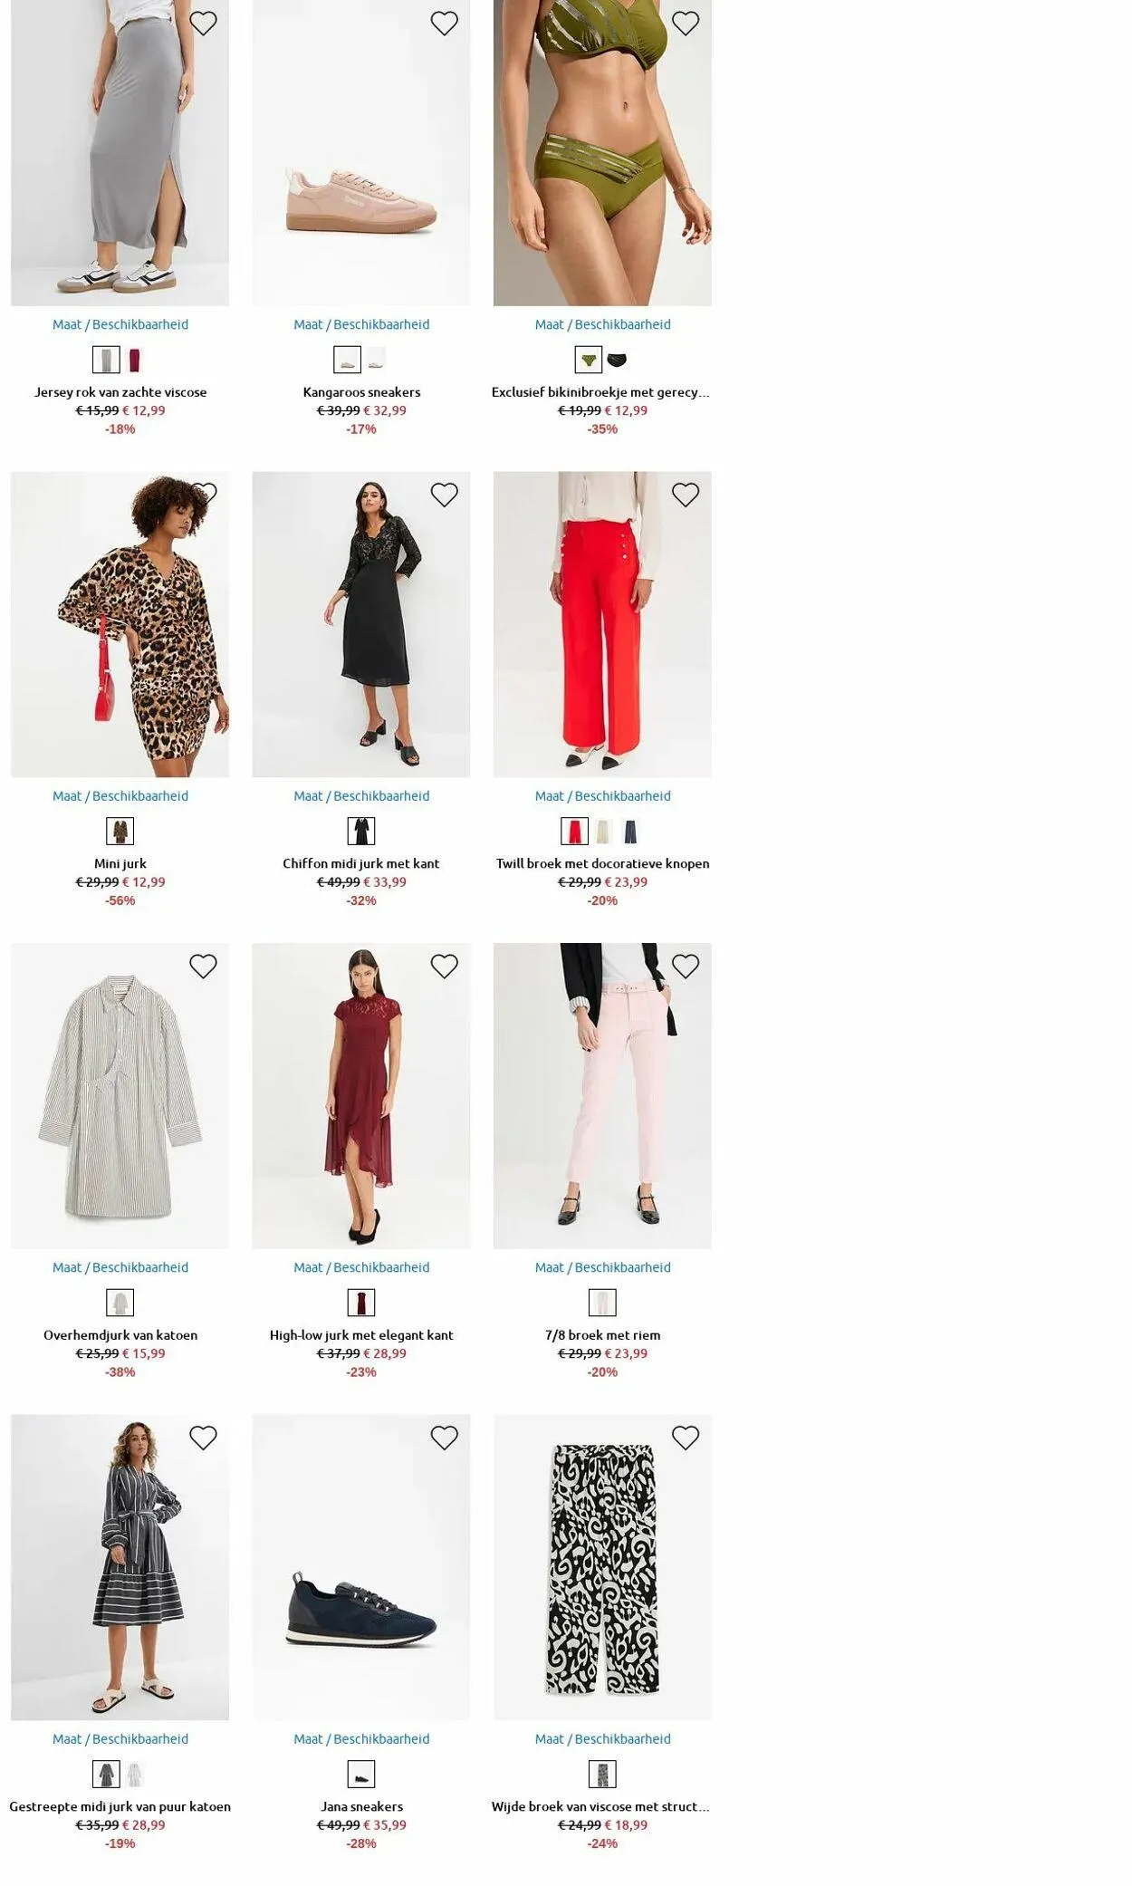The height and width of the screenshot is (1886, 1132).
Task: Open the Jersey rok van zachte viscose title
Action: click(x=120, y=392)
